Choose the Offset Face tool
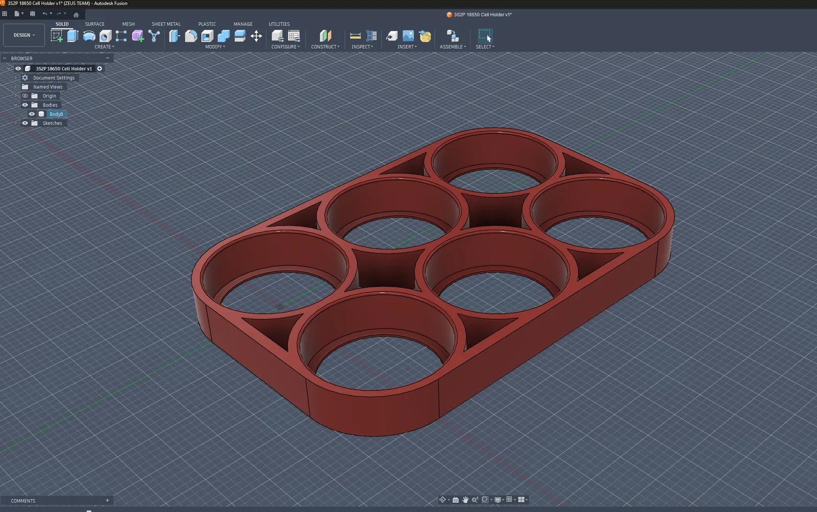The image size is (817, 512). tap(240, 36)
